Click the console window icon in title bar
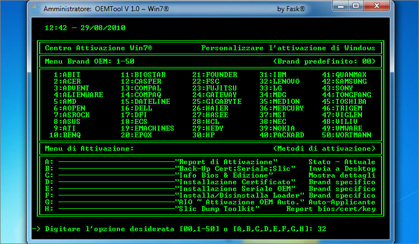The height and width of the screenshot is (244, 419). click(35, 9)
